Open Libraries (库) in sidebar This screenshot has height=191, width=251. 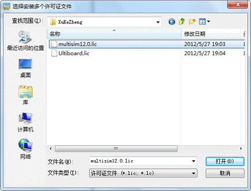click(25, 95)
